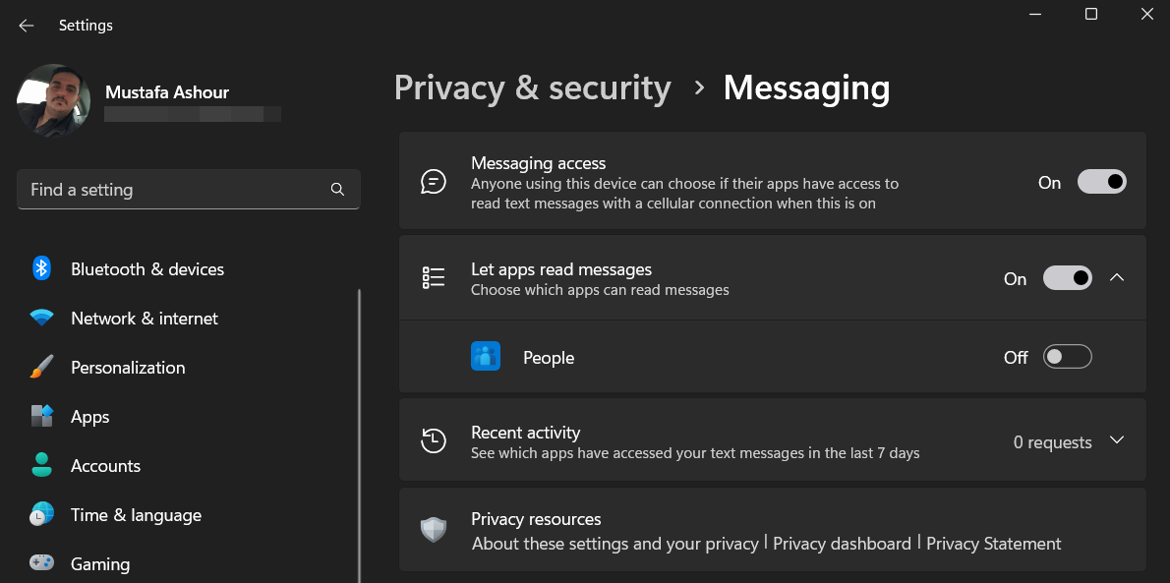Click the Personalization paintbrush icon
The height and width of the screenshot is (583, 1170).
pyautogui.click(x=41, y=367)
